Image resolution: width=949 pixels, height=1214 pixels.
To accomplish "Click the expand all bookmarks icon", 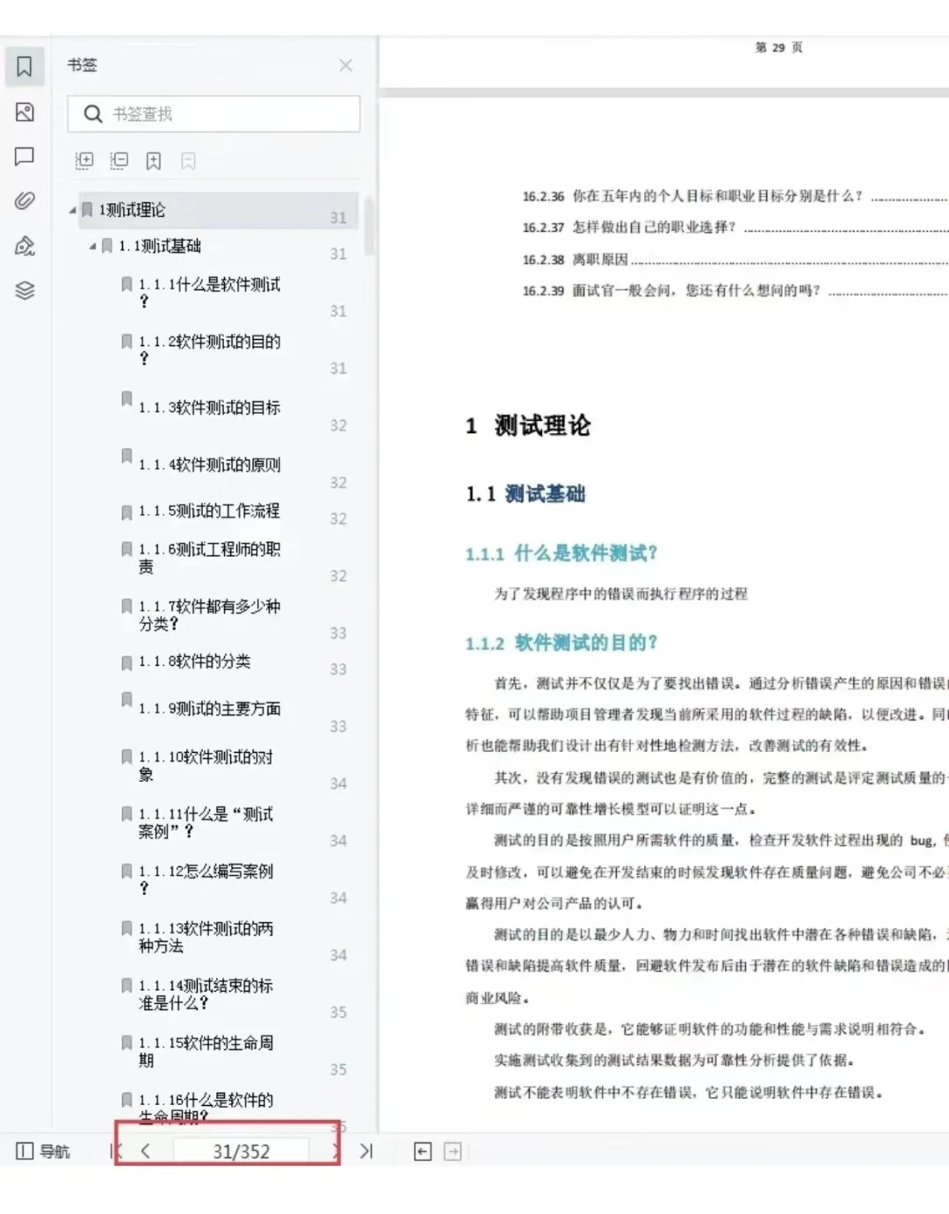I will (84, 161).
